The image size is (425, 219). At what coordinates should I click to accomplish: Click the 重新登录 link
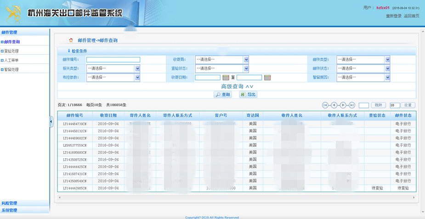(393, 16)
